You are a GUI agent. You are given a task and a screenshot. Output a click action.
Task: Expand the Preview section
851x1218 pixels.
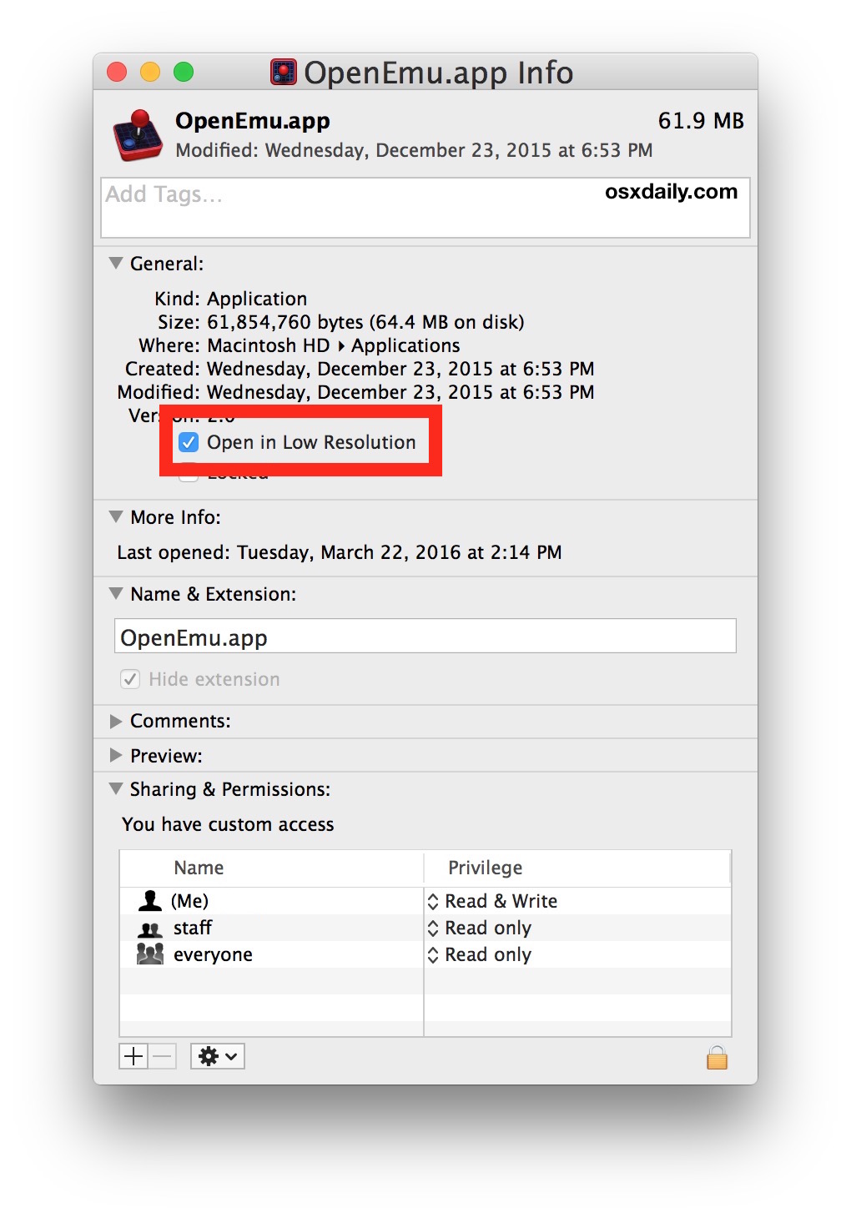point(116,755)
